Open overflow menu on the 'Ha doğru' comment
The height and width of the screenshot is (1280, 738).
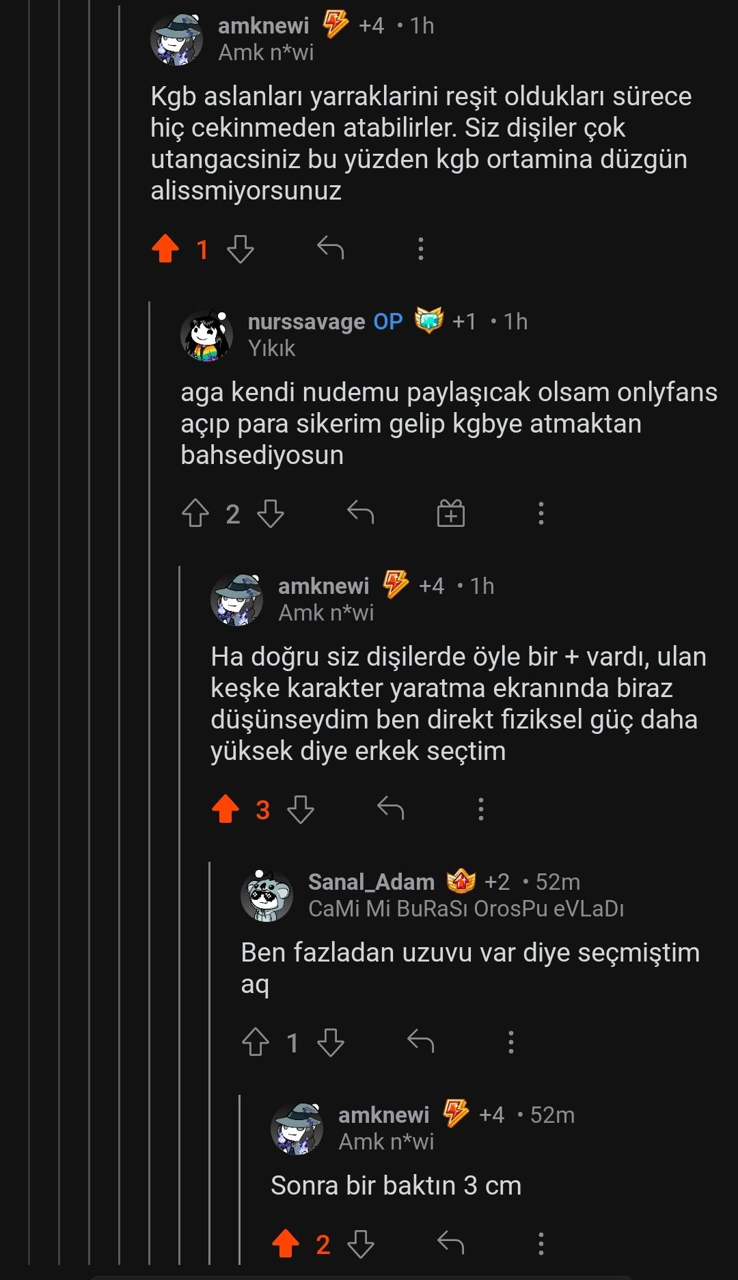pyautogui.click(x=481, y=809)
